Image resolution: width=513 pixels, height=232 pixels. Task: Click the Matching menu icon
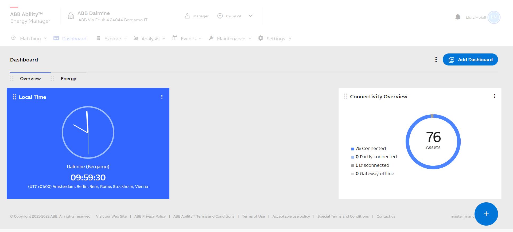pyautogui.click(x=13, y=38)
